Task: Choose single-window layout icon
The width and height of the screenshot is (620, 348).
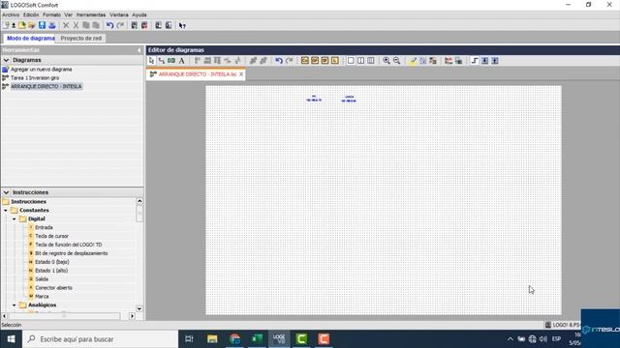Action: 351,60
